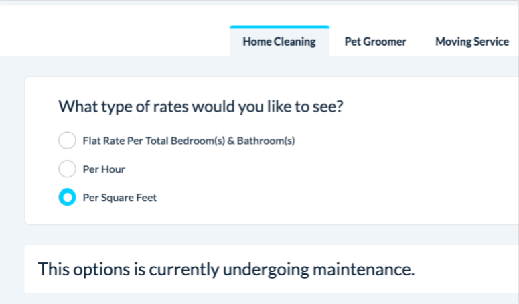Screen dimensions: 519x304
Task: Switch to the Home Cleaning tab
Action: pos(279,42)
